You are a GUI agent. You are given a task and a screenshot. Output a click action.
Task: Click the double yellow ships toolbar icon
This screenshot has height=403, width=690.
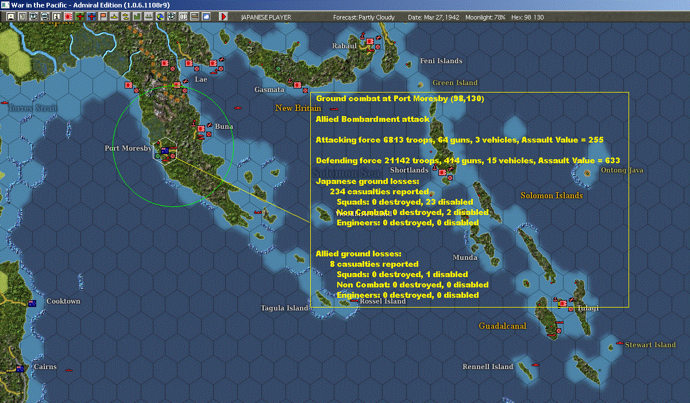[125, 17]
